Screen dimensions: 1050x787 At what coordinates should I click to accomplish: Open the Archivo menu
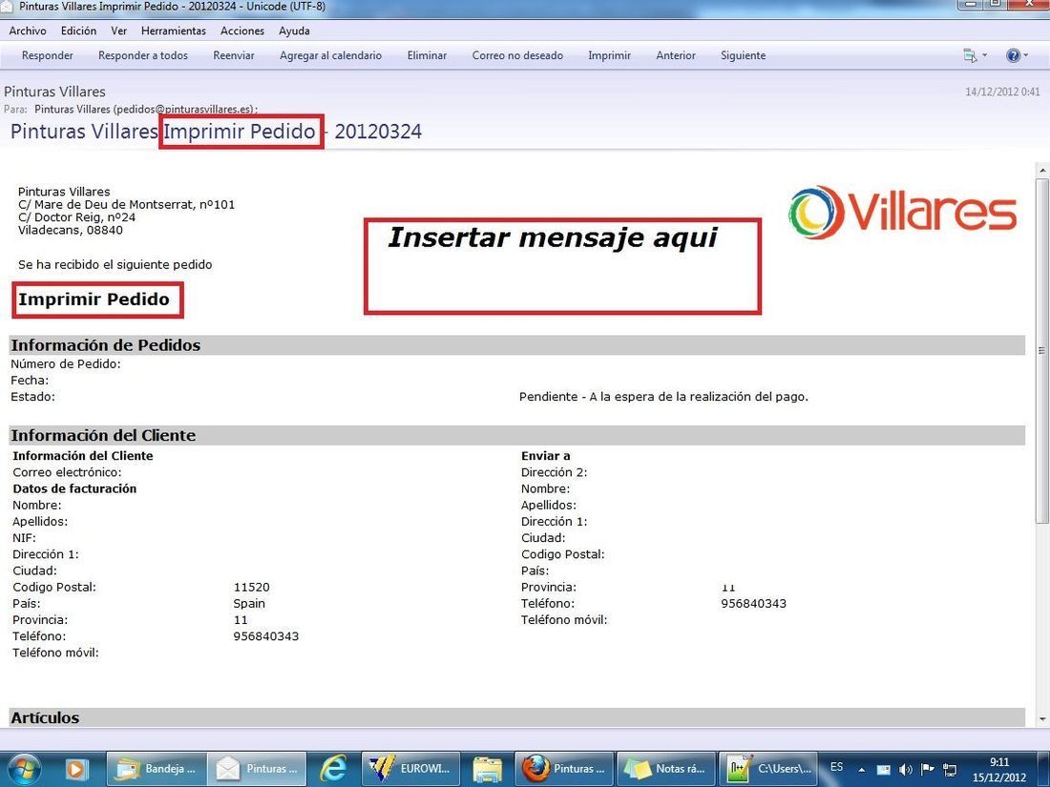(x=28, y=31)
